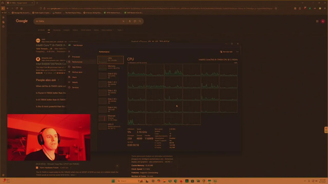The height and width of the screenshot is (184, 328).
Task: Open the Trade Crypto bookmark
Action: (x=41, y=13)
